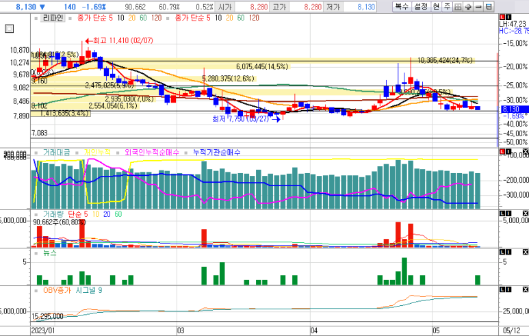Close the 뉴스 news panel with its X
Screen dimensions: 529x336
coord(526,252)
